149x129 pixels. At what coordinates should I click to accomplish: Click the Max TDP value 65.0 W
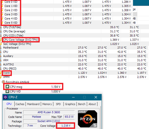(69, 117)
